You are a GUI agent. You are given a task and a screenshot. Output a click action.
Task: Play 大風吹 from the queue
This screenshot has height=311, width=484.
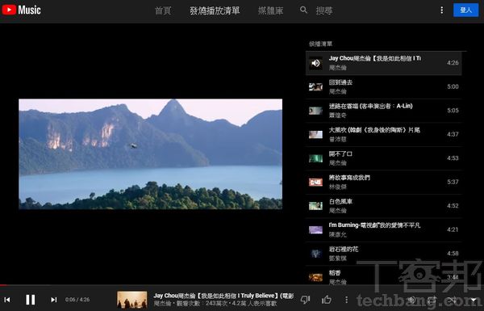coord(374,130)
